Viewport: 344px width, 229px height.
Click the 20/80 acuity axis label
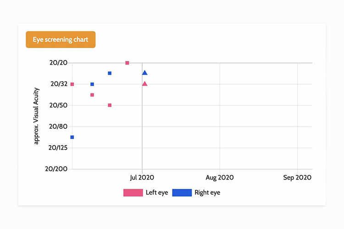tap(58, 126)
